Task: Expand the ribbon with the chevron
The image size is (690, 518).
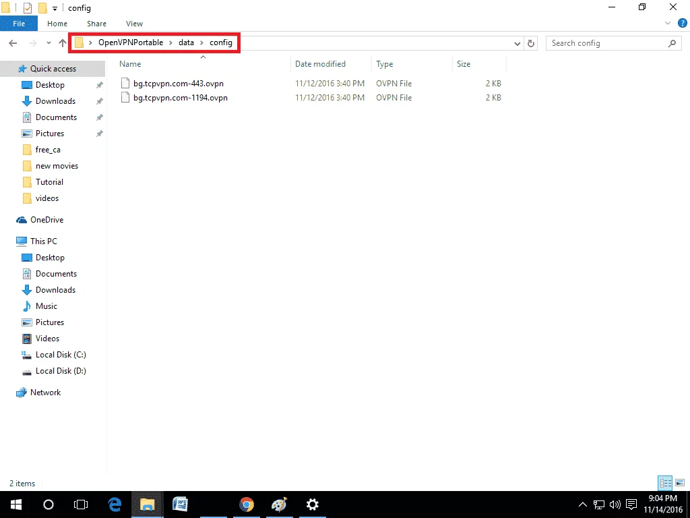Action: (x=668, y=23)
